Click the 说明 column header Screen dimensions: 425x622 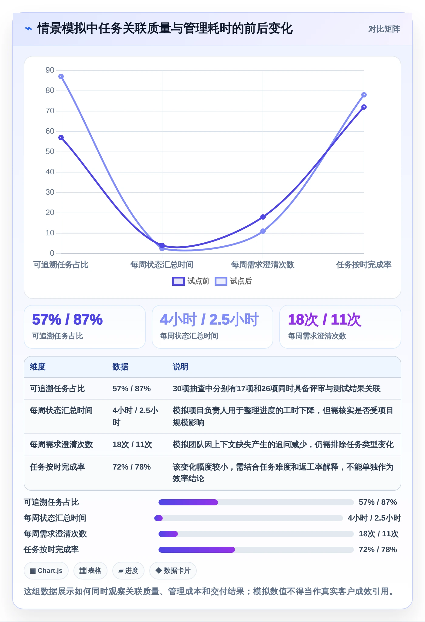click(x=181, y=367)
